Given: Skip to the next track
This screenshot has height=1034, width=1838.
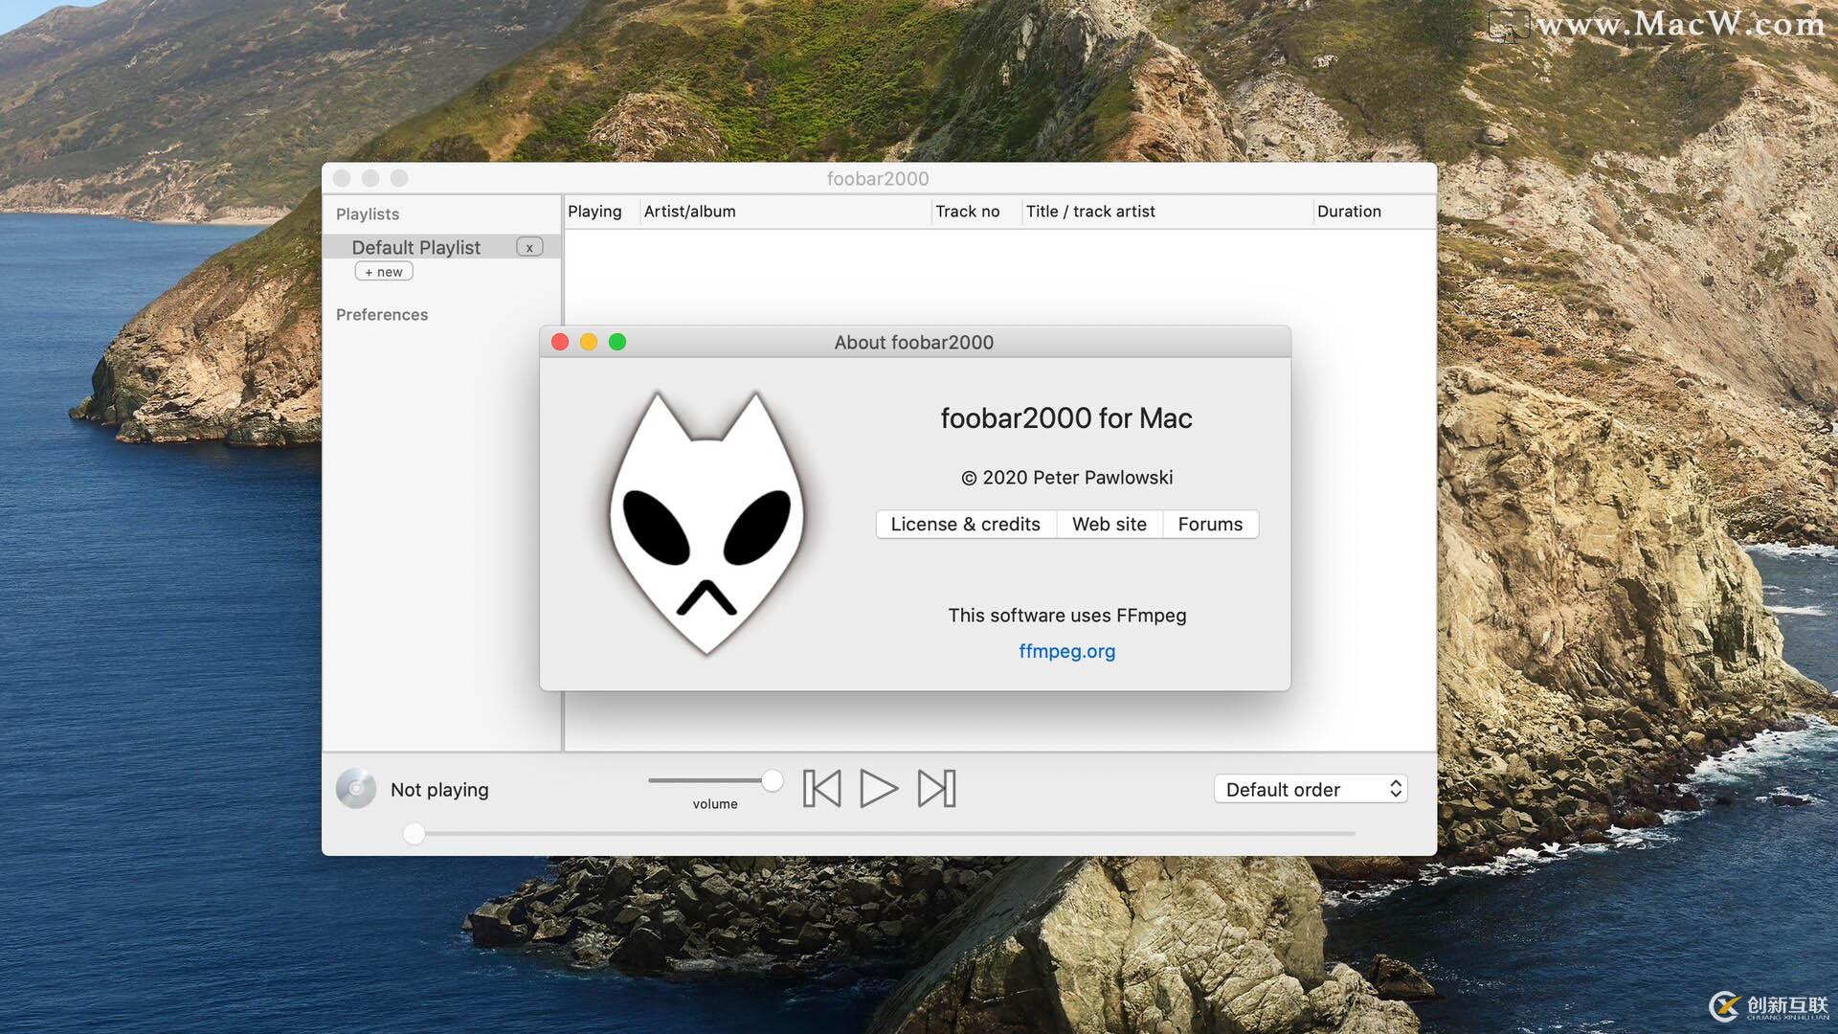Looking at the screenshot, I should [936, 789].
